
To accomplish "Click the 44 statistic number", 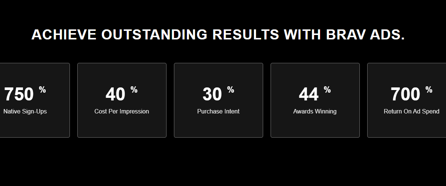I will [x=309, y=94].
